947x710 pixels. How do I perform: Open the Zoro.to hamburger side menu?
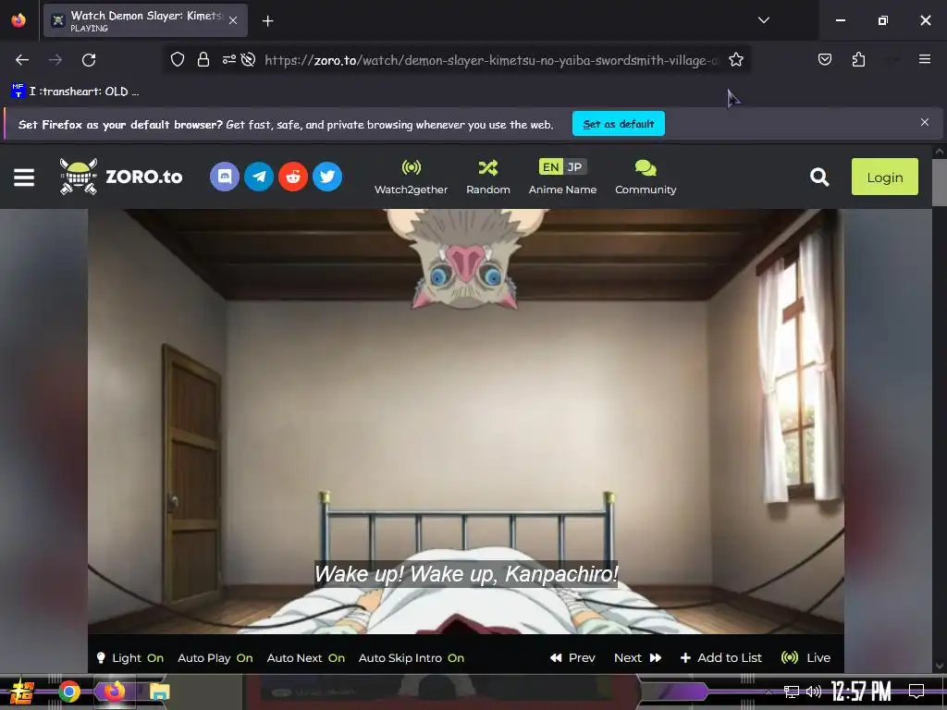24,177
